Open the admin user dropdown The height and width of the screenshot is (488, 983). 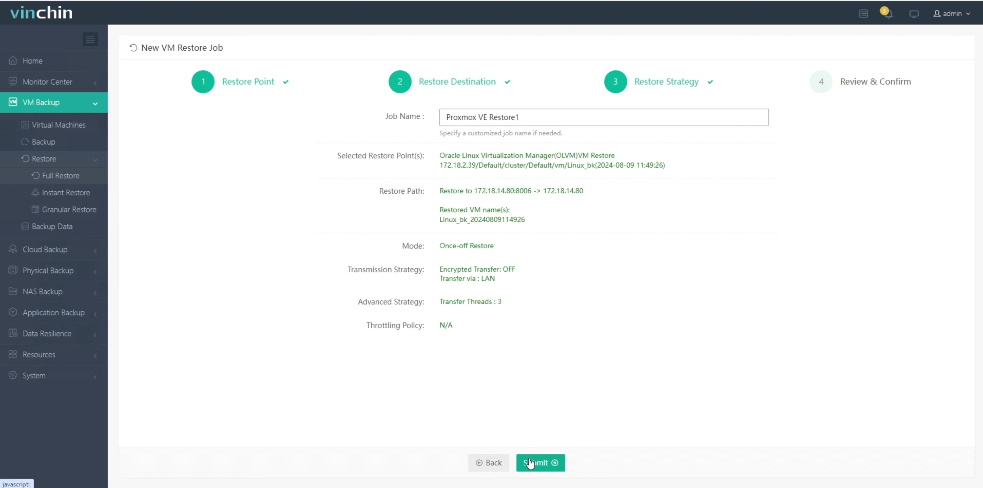point(952,14)
